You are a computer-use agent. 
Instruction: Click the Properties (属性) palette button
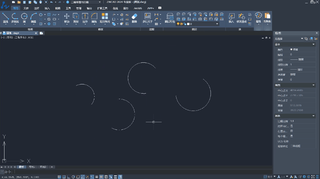click(258, 17)
